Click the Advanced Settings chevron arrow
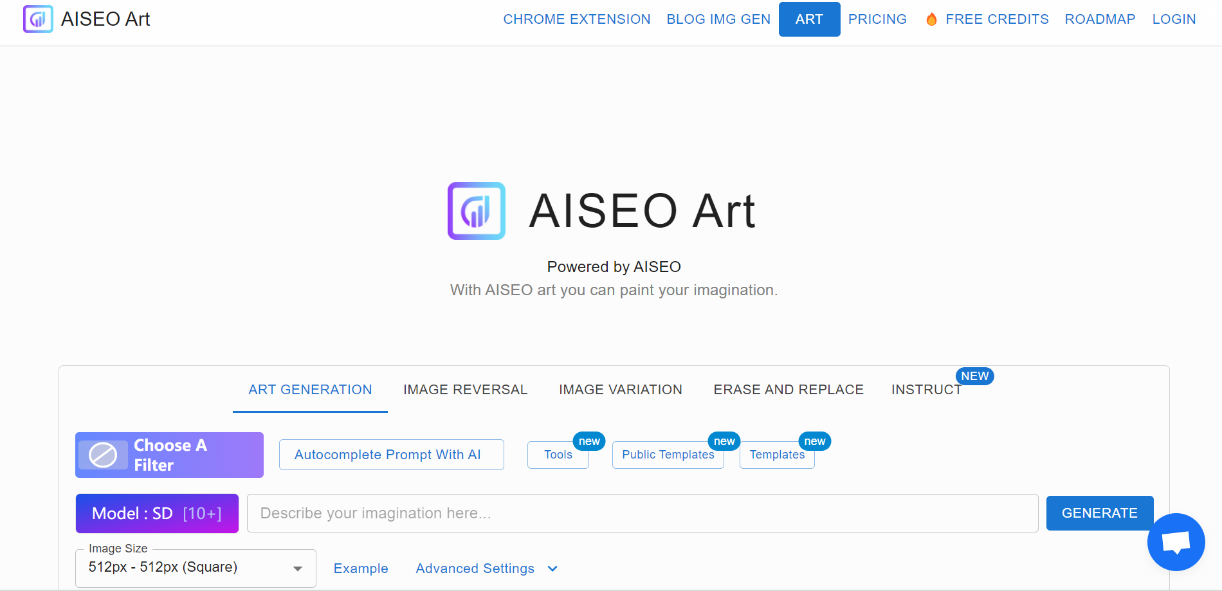Image resolution: width=1222 pixels, height=591 pixels. [552, 568]
